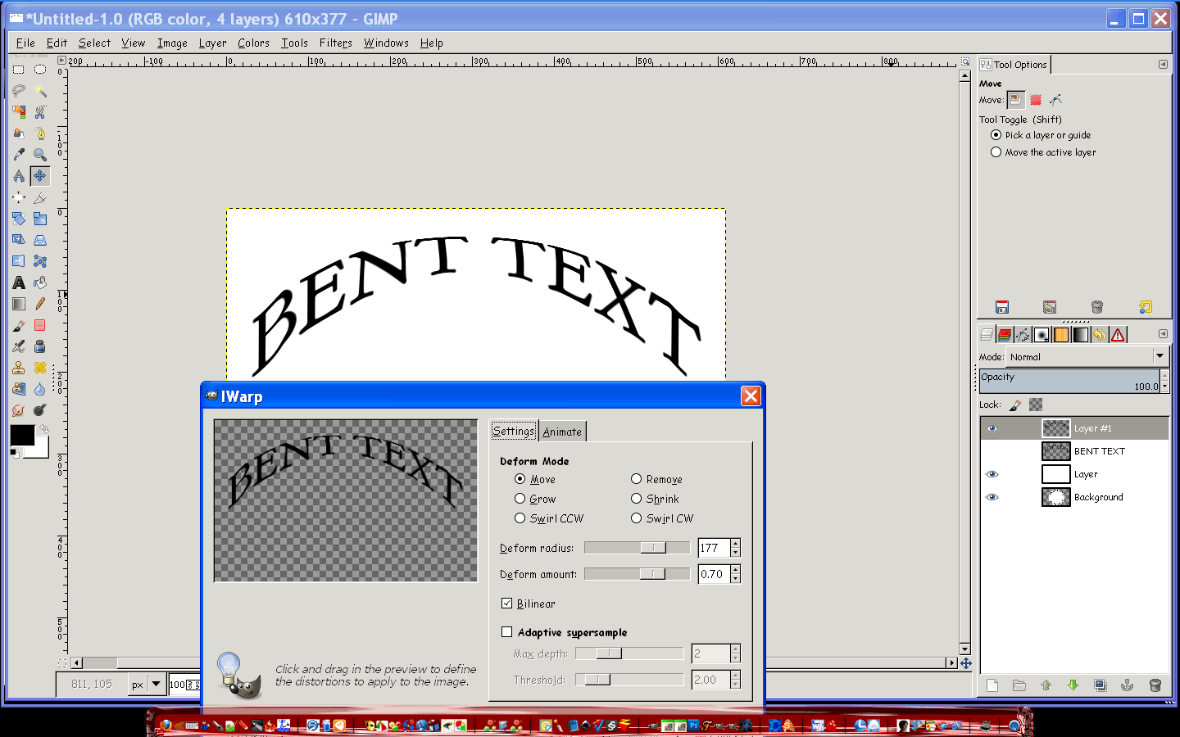This screenshot has height=737, width=1180.
Task: Click the anchor layer icon
Action: pyautogui.click(x=1127, y=685)
